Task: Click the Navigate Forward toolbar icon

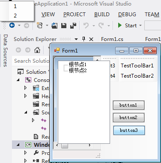Action: coord(27,26)
